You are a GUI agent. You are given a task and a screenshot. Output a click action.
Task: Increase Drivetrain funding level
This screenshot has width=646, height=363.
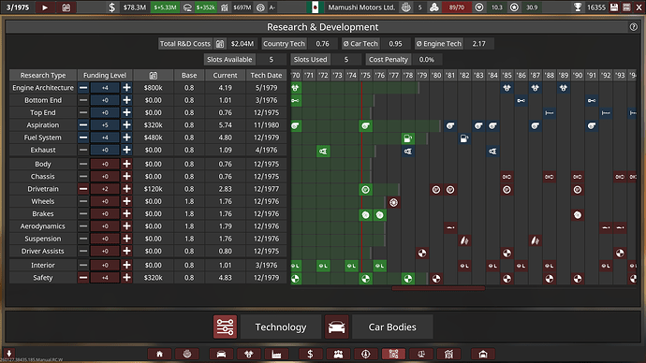point(127,189)
